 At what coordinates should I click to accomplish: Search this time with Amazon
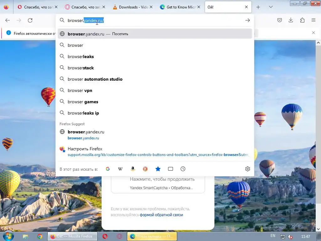tap(133, 169)
